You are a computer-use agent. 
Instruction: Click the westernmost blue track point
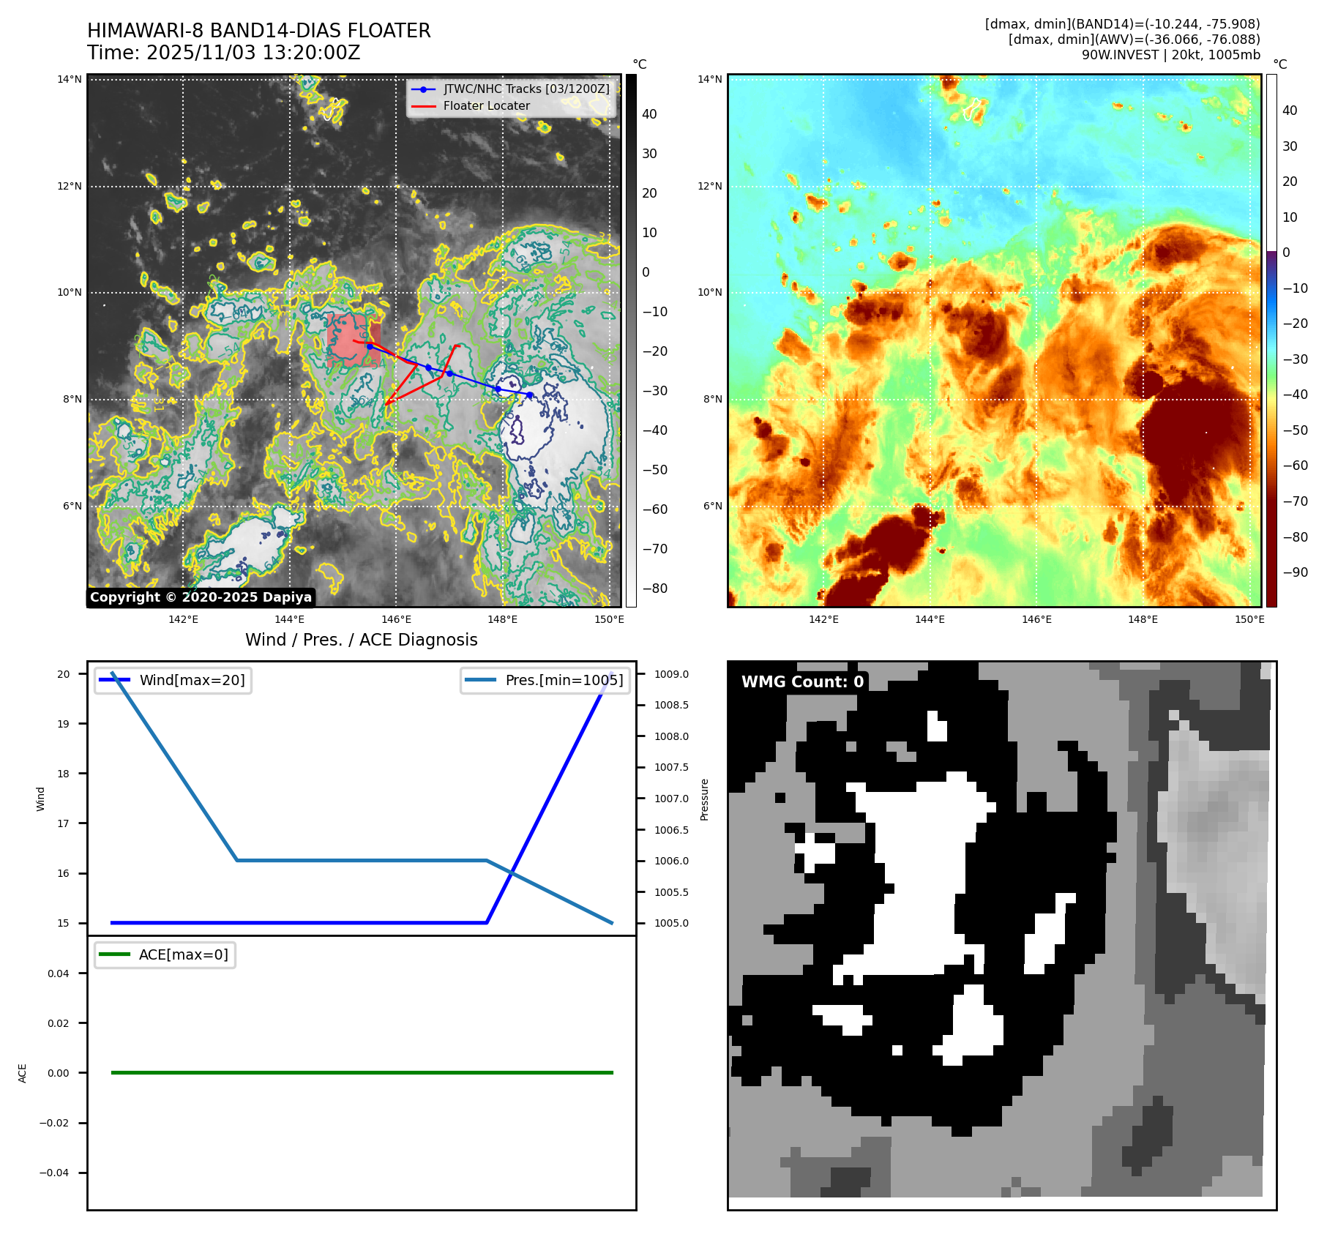tap(370, 346)
